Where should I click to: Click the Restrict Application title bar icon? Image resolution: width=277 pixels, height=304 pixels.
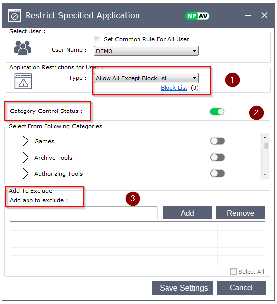click(x=14, y=15)
